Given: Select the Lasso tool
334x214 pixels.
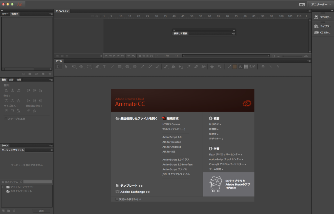Looking at the screenshot, I should pos(89,67).
